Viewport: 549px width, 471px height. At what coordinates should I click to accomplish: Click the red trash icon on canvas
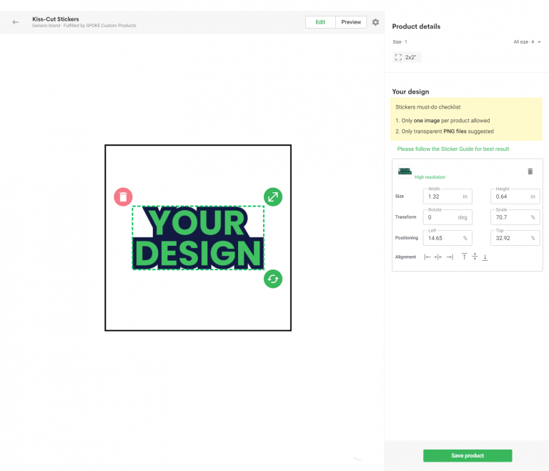coord(123,197)
